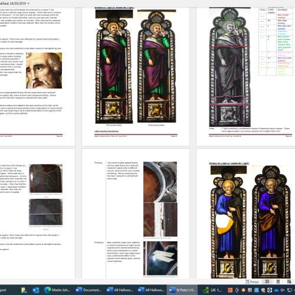The height and width of the screenshot is (295, 295).
Task: Click the red-orange tray icon beside UK 1...
Action: tap(230, 290)
